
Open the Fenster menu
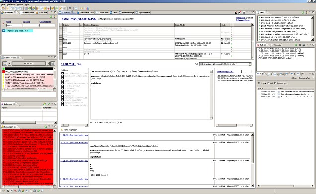(x=20, y=4)
